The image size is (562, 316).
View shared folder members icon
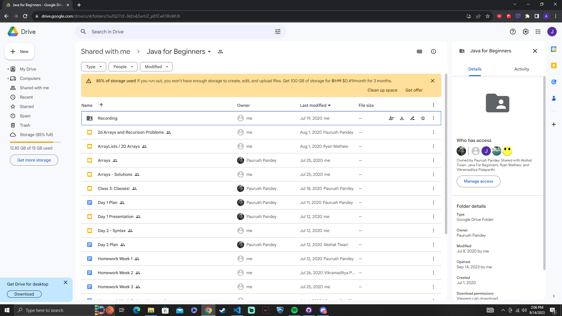tap(220, 51)
